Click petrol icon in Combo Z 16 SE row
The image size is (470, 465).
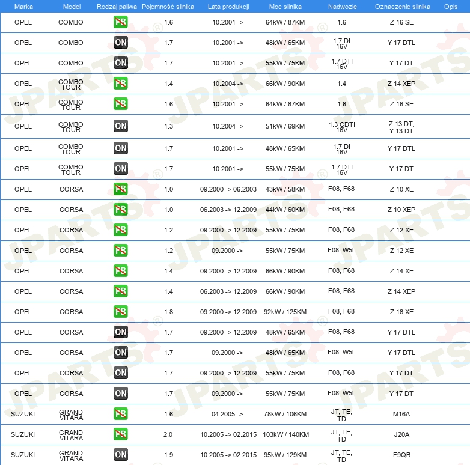[120, 22]
